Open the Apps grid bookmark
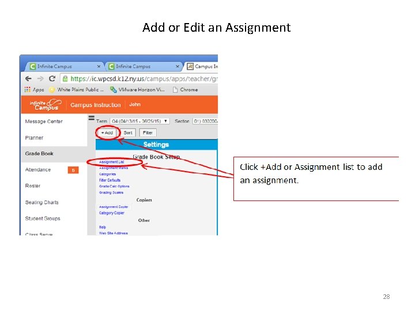415x311 pixels. [x=34, y=90]
